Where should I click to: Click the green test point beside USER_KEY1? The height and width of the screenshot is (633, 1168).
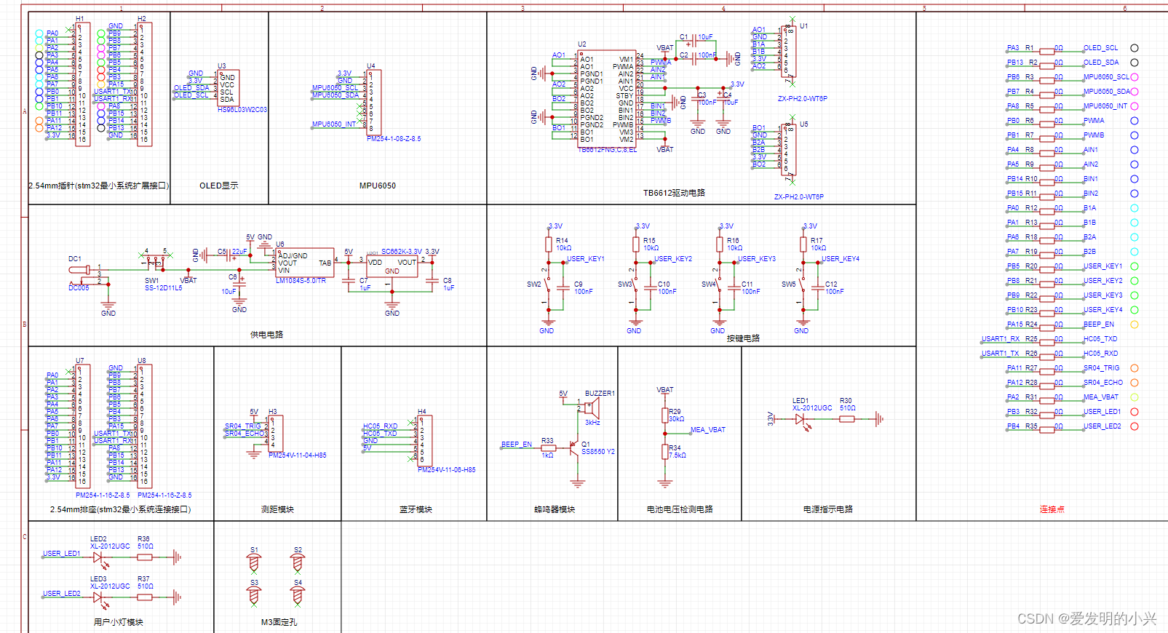(1134, 266)
